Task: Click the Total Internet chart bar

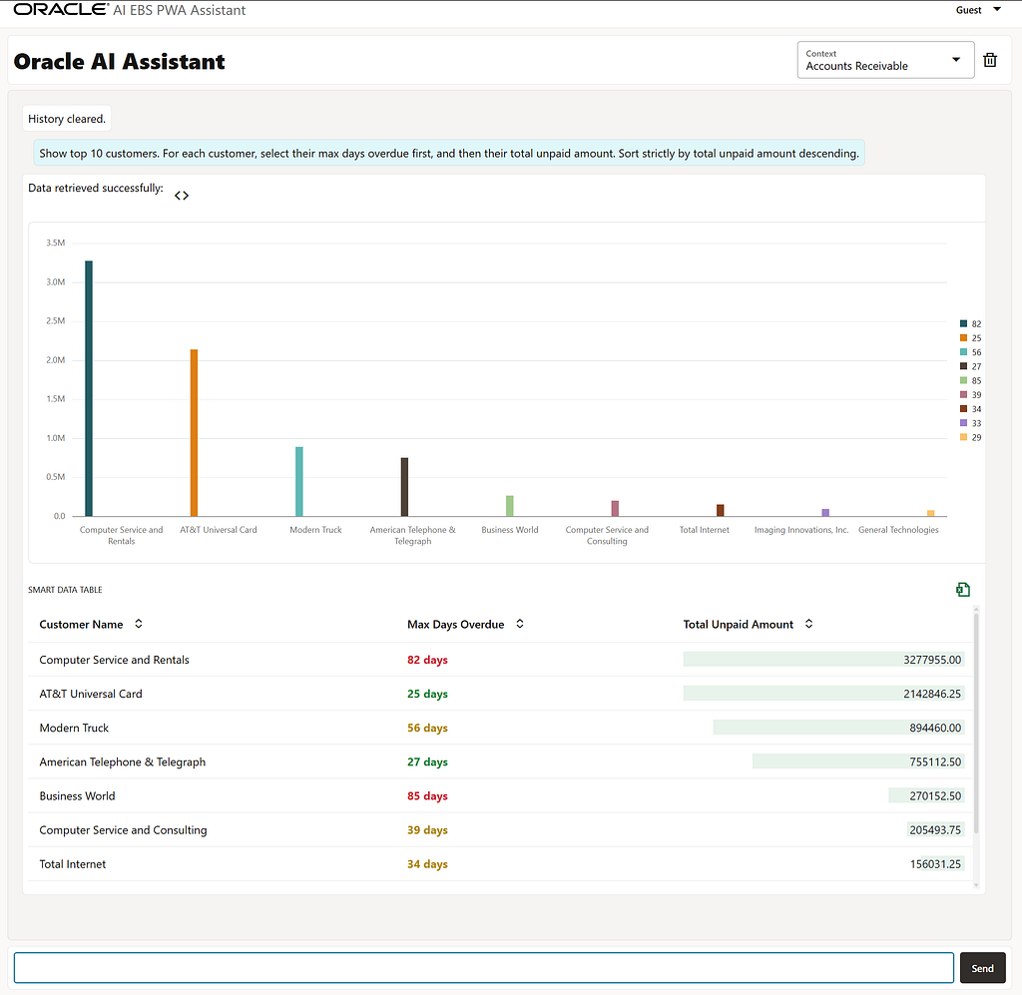Action: [721, 510]
